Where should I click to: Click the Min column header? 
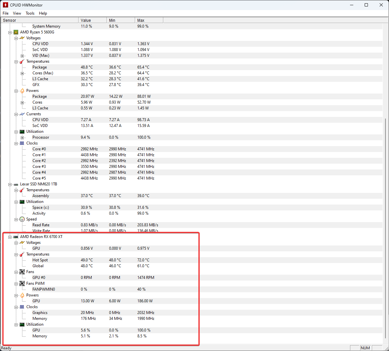[121, 20]
